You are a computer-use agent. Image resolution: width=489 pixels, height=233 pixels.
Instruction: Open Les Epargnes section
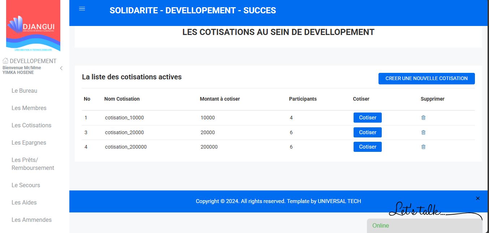pyautogui.click(x=29, y=143)
